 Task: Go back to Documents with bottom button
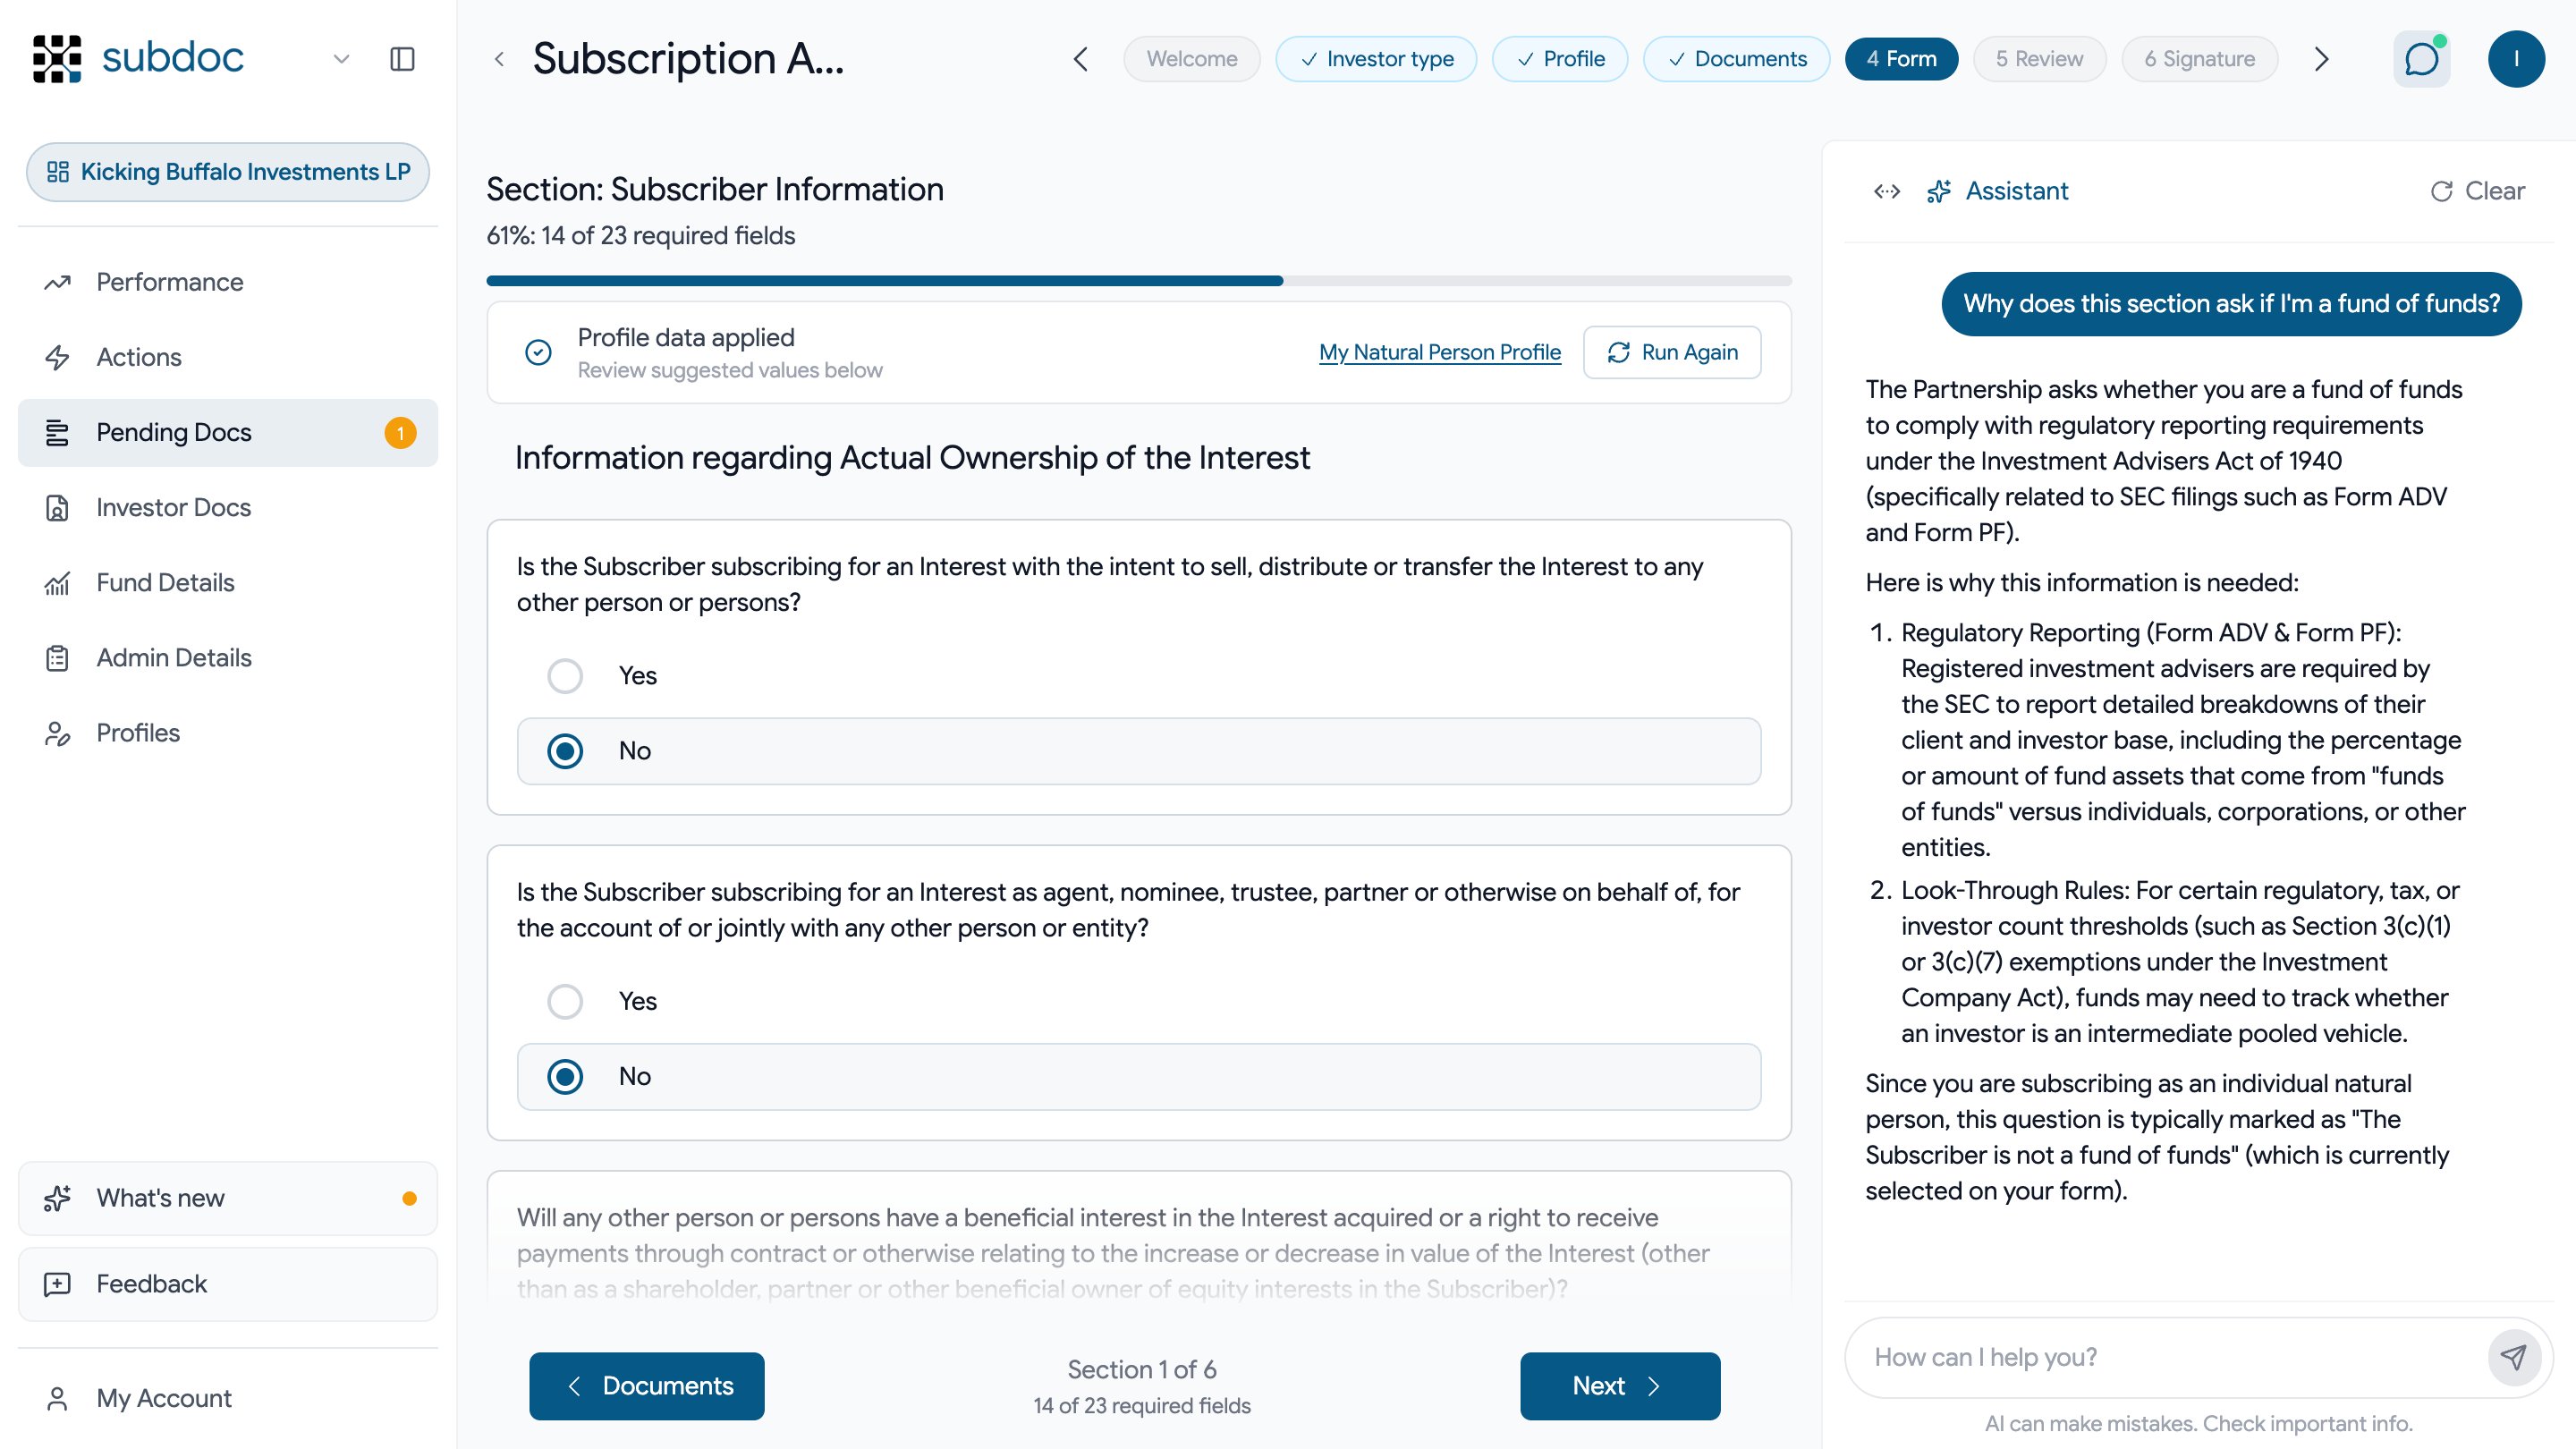click(647, 1386)
